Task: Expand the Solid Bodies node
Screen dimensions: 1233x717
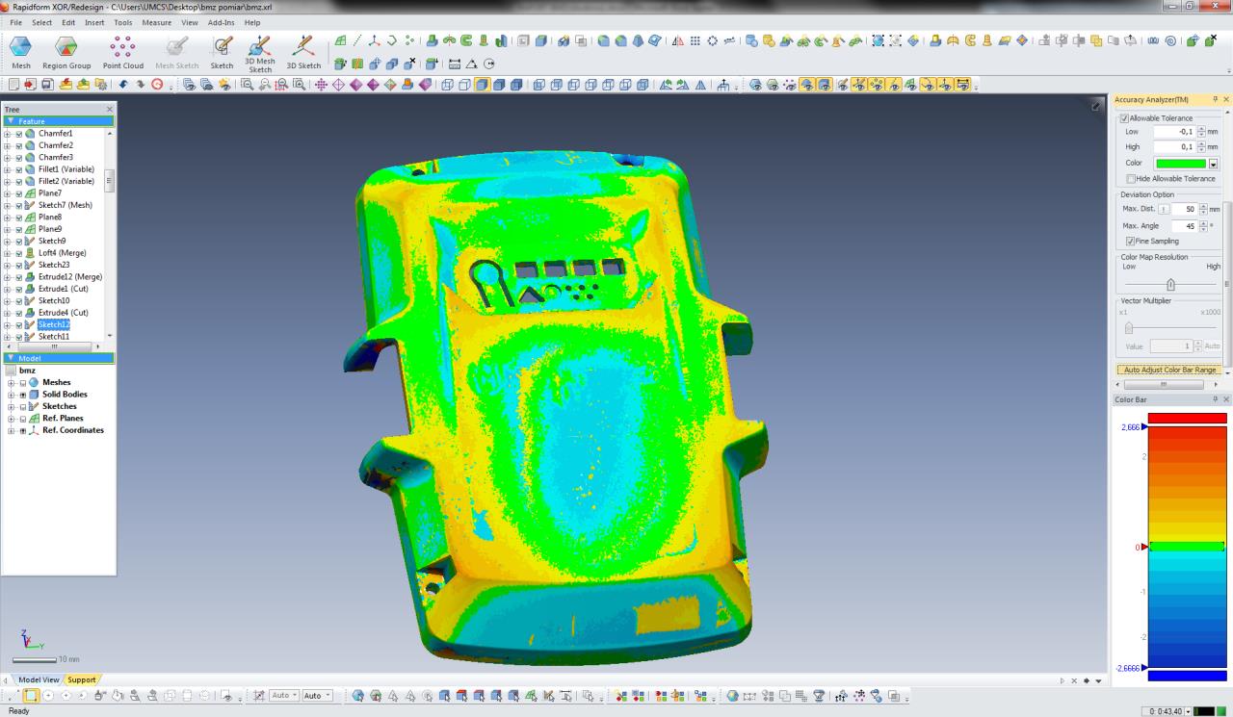Action: 11,395
